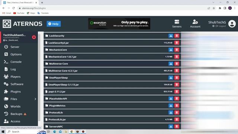Delete the OnePlayerSleep folder
This screenshot has width=238, height=134.
click(x=177, y=78)
